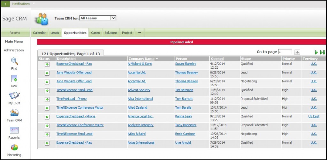Open the Susan Blakeley person link
Viewport: 327px width, 160px height.
(x=186, y=64)
